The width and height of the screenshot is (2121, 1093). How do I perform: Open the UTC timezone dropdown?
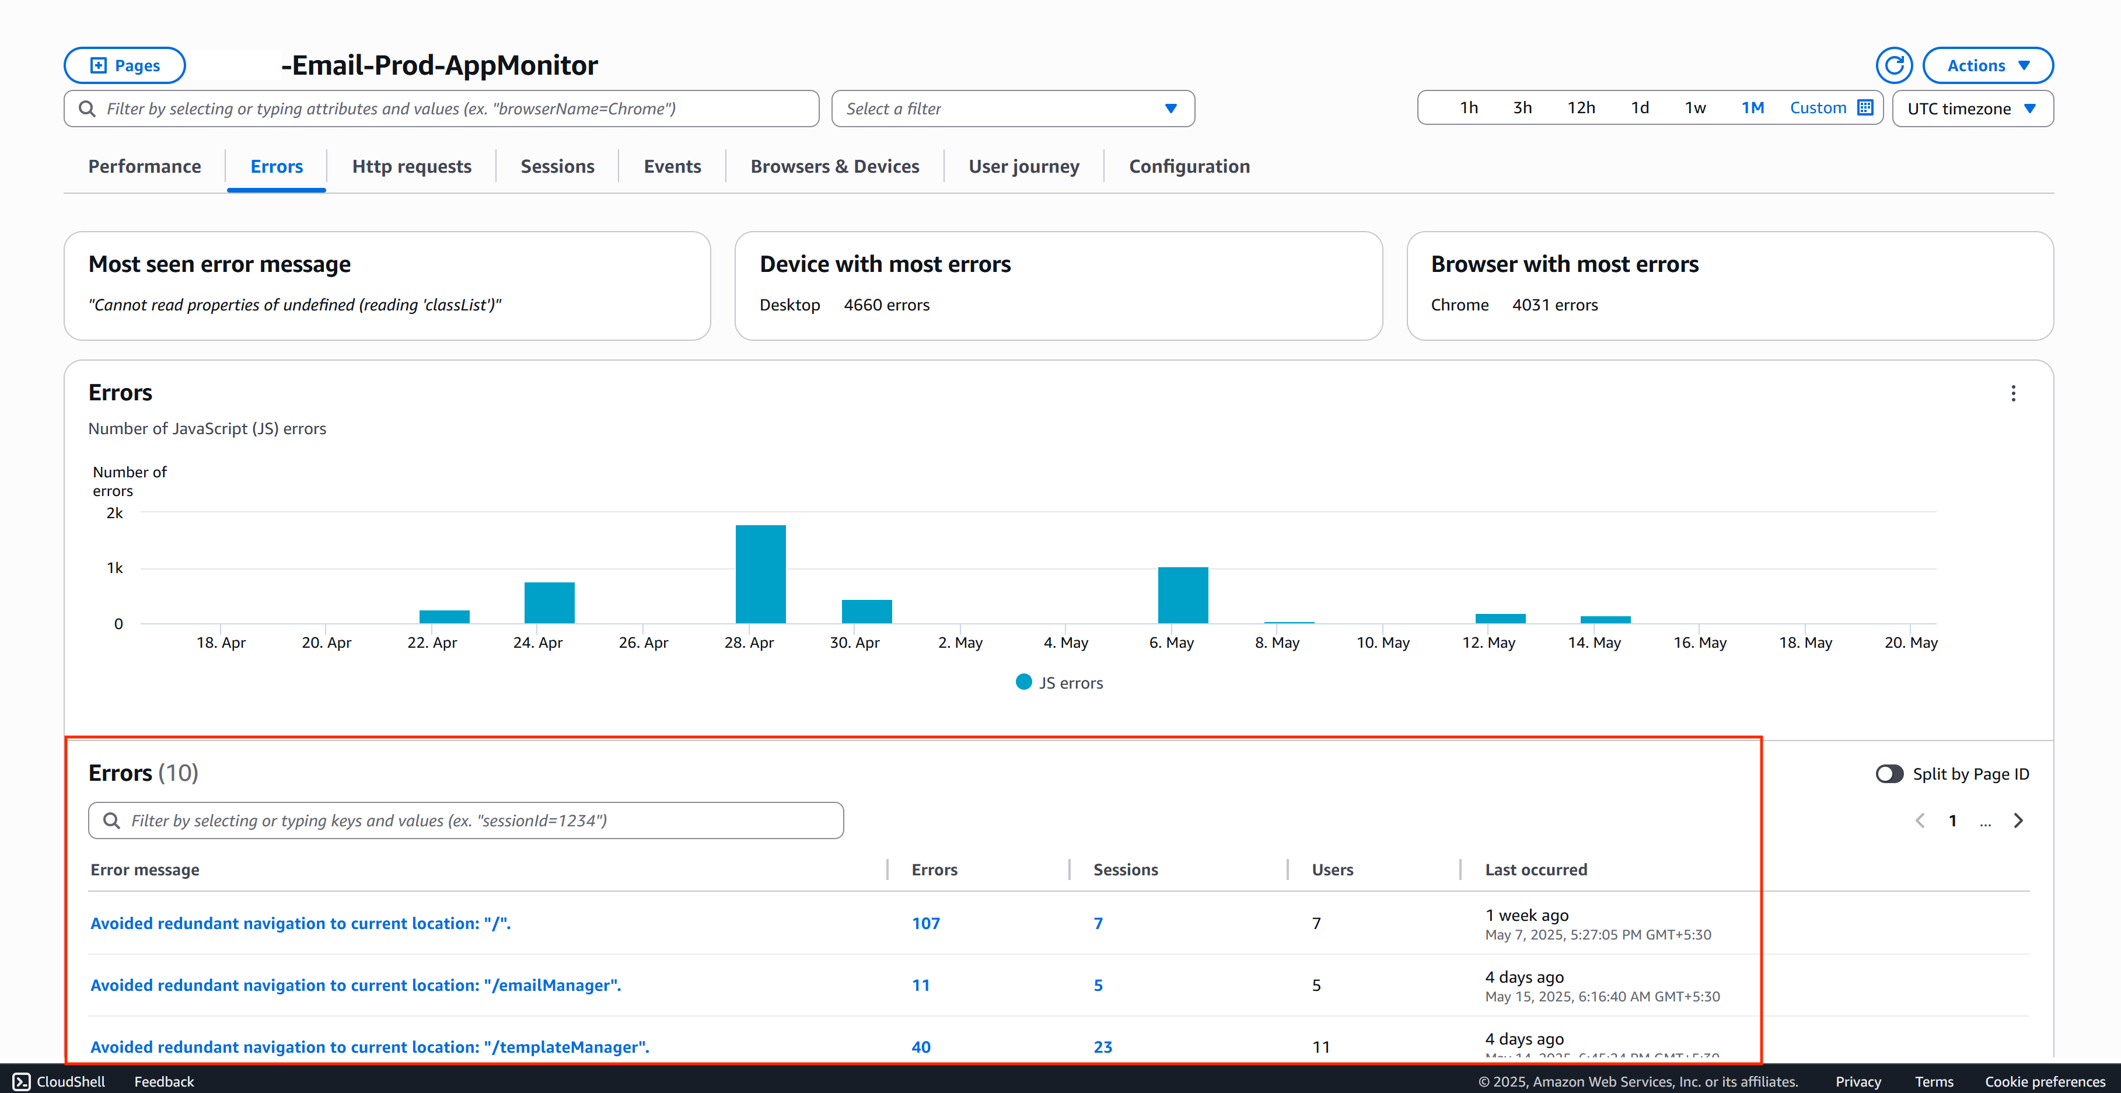click(1973, 108)
